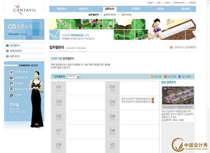Image resolution: width=210 pixels, height=153 pixels.
Task: Click the book icon in Cantavil Quick
Action: [11, 72]
